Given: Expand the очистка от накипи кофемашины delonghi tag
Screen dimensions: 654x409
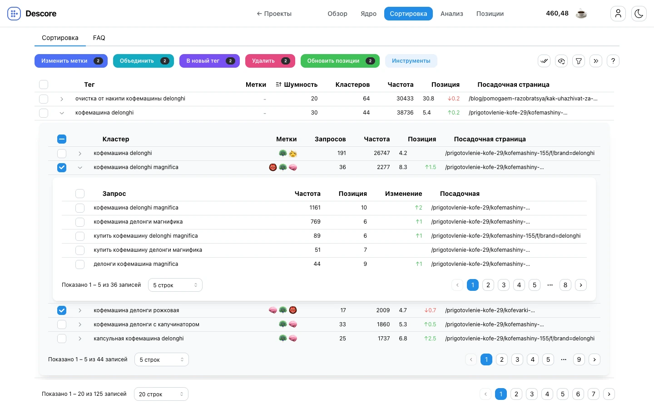Looking at the screenshot, I should point(62,99).
